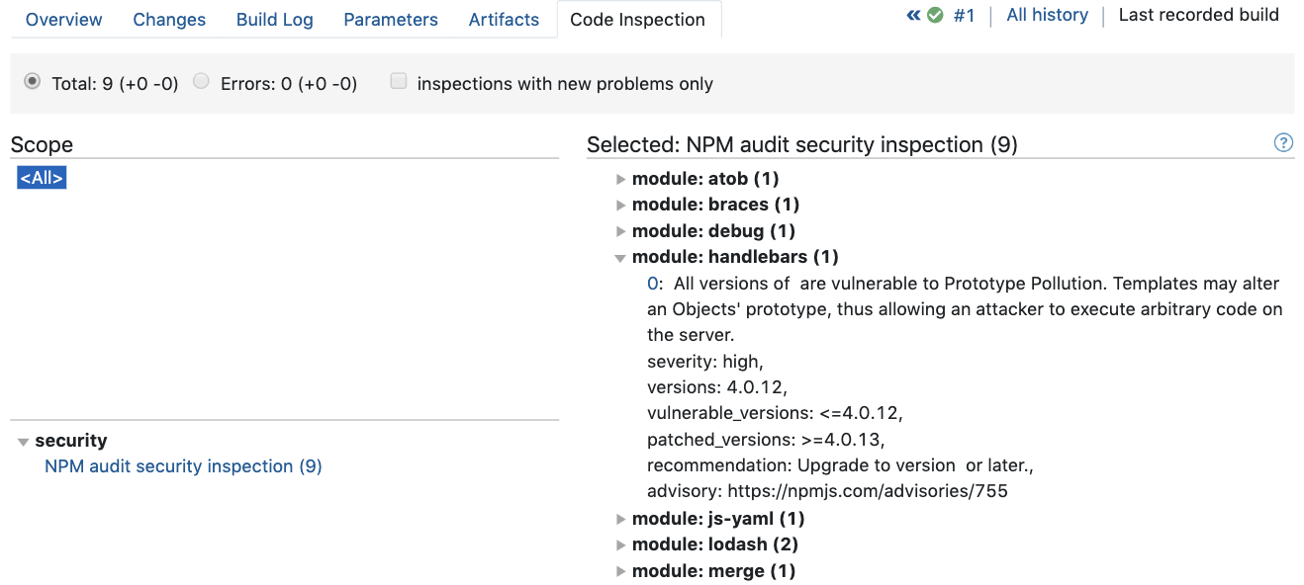
Task: Switch to the Build Log tab
Action: coord(274,20)
